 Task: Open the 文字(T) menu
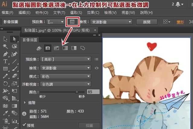59,13
